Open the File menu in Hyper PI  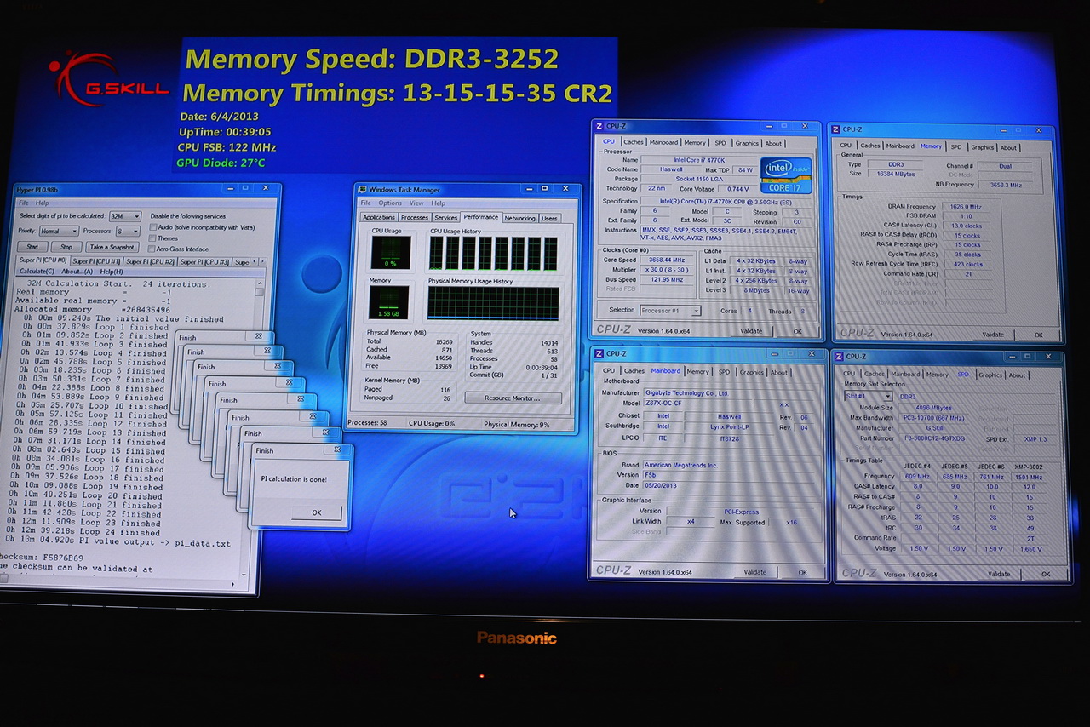[24, 203]
